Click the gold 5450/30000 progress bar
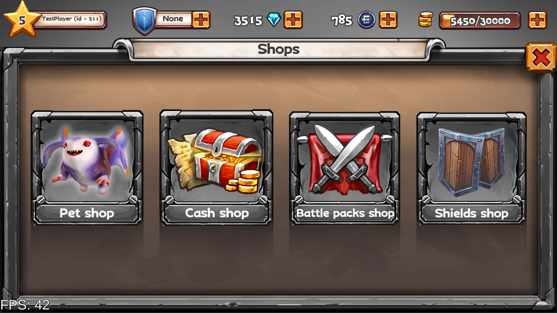557x313 pixels. point(480,20)
